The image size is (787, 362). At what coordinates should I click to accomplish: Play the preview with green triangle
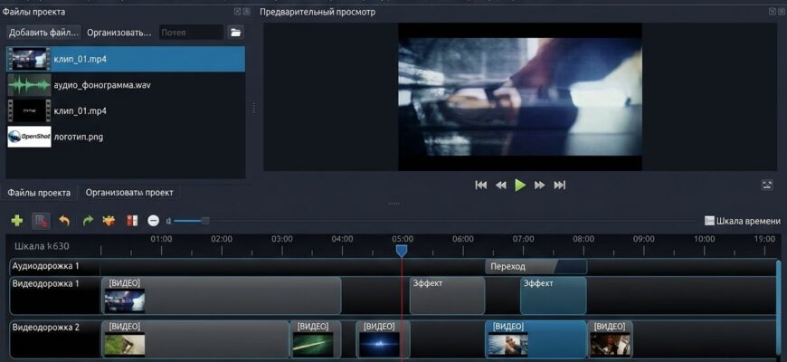pos(520,186)
